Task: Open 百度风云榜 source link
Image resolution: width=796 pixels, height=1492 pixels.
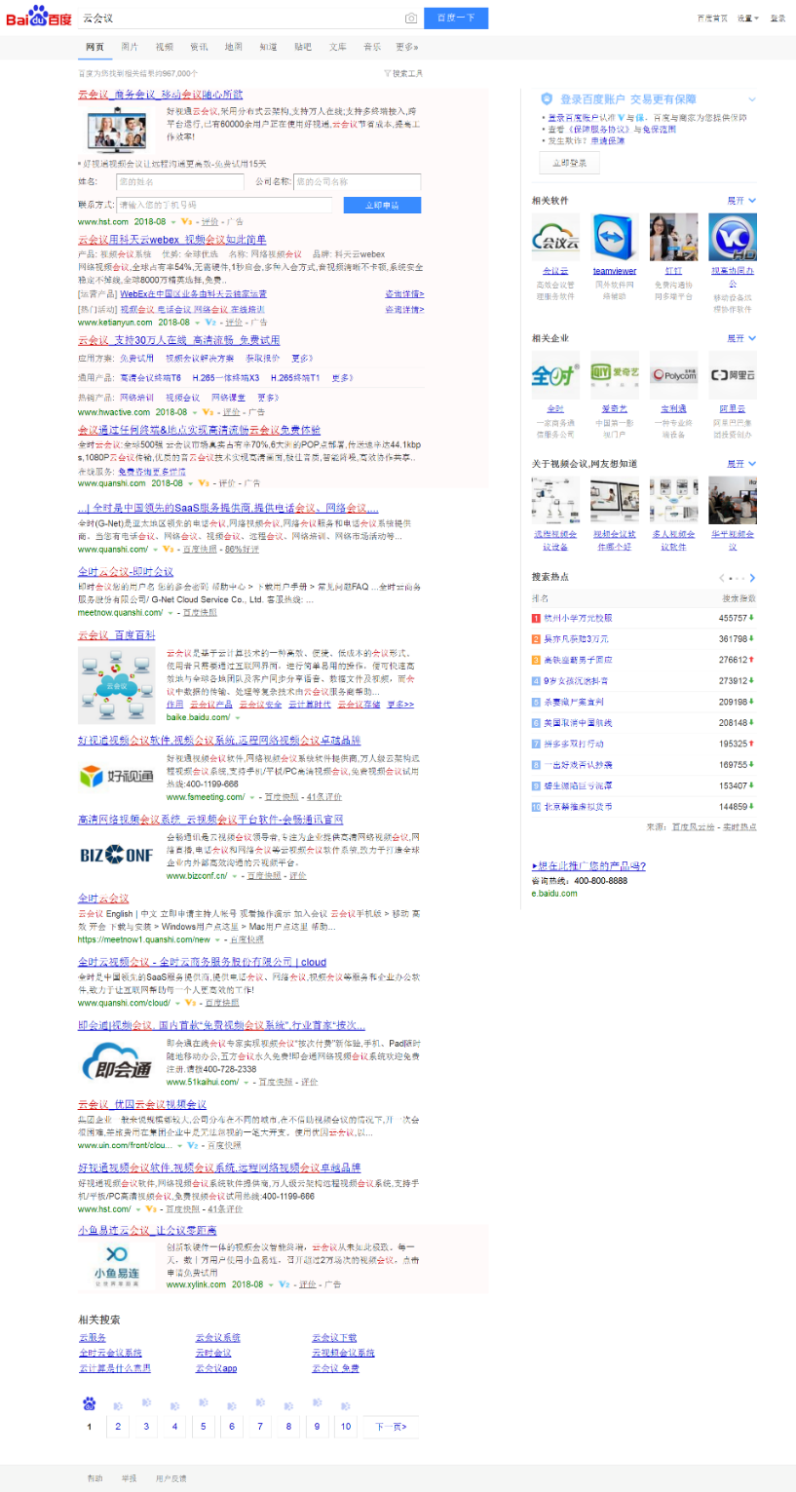Action: tap(694, 826)
